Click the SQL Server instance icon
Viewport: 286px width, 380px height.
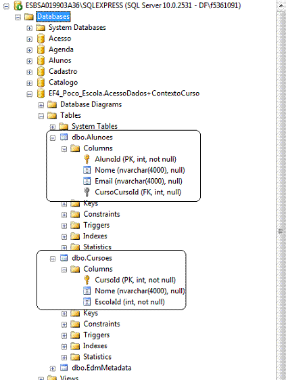[x=18, y=5]
